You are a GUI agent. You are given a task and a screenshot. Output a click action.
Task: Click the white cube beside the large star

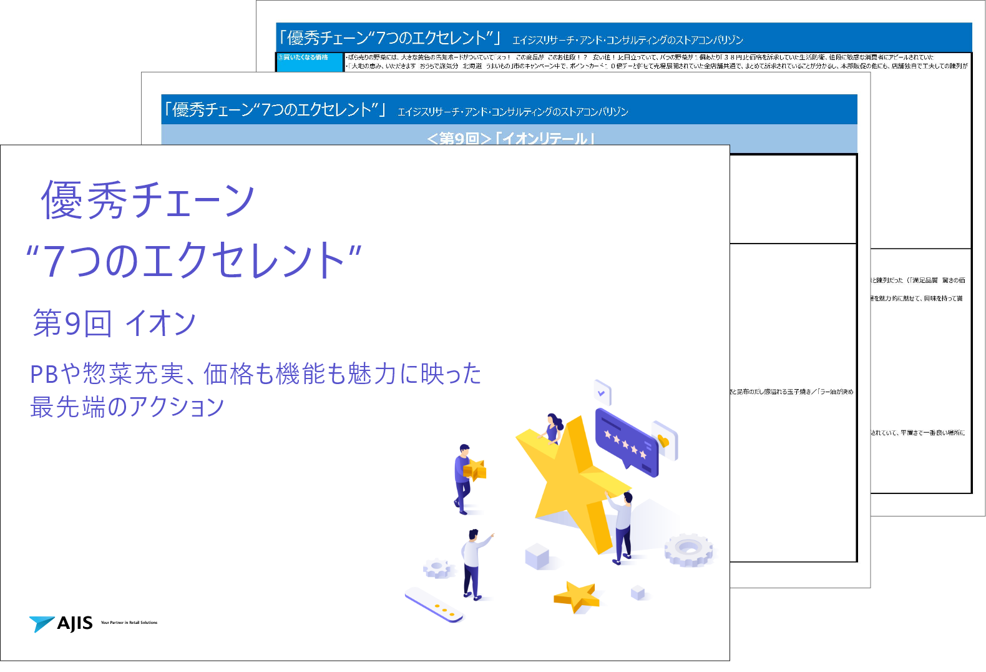click(x=537, y=556)
